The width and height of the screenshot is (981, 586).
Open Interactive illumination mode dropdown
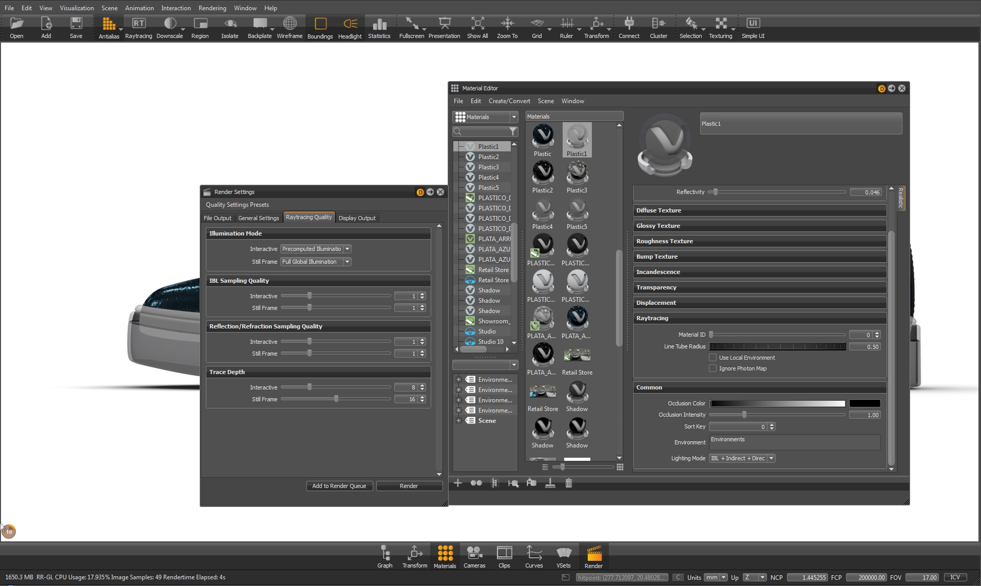[x=316, y=249]
